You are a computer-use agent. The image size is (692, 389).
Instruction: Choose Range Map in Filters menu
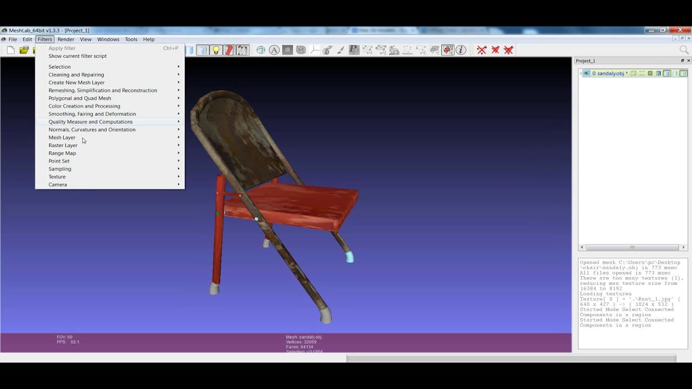110,153
